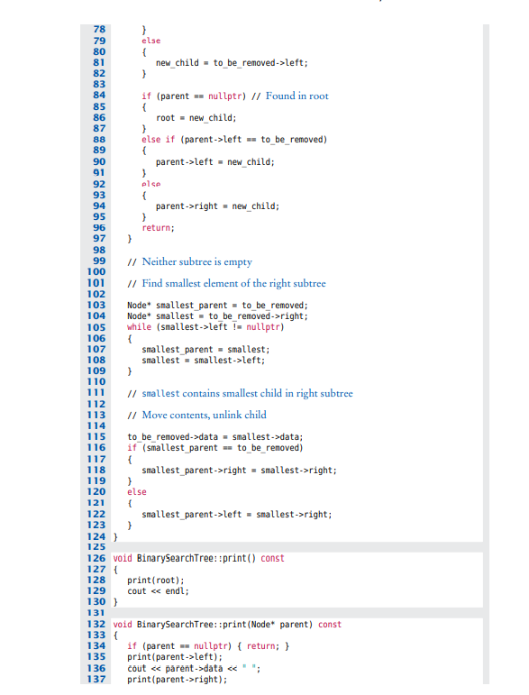Viewport: 529px width, 695px height.
Task: Click line number 132 in the gutter
Action: pos(96,624)
